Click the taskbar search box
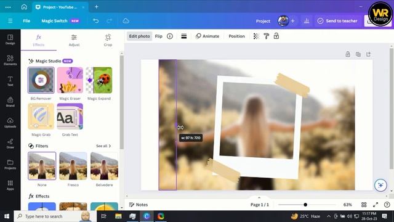394x222 pixels. coord(55,216)
